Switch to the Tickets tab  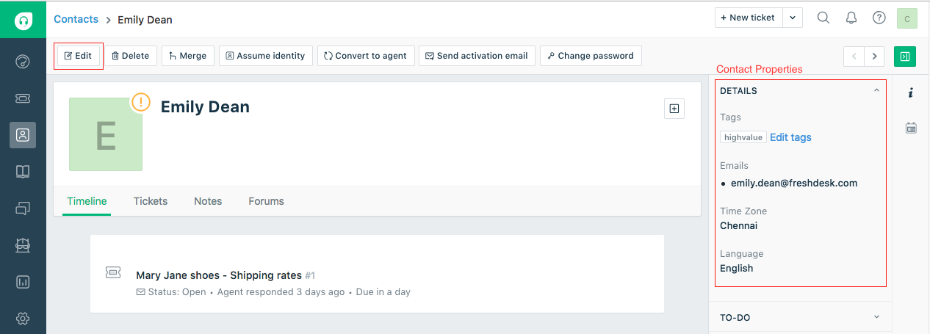tap(151, 201)
